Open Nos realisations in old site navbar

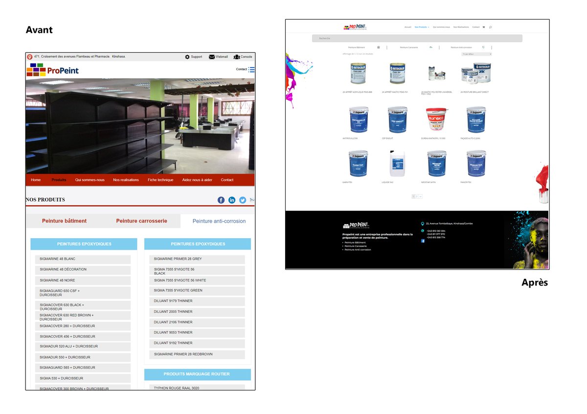click(126, 180)
